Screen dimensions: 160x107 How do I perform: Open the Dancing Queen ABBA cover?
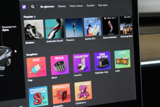pyautogui.click(x=126, y=25)
